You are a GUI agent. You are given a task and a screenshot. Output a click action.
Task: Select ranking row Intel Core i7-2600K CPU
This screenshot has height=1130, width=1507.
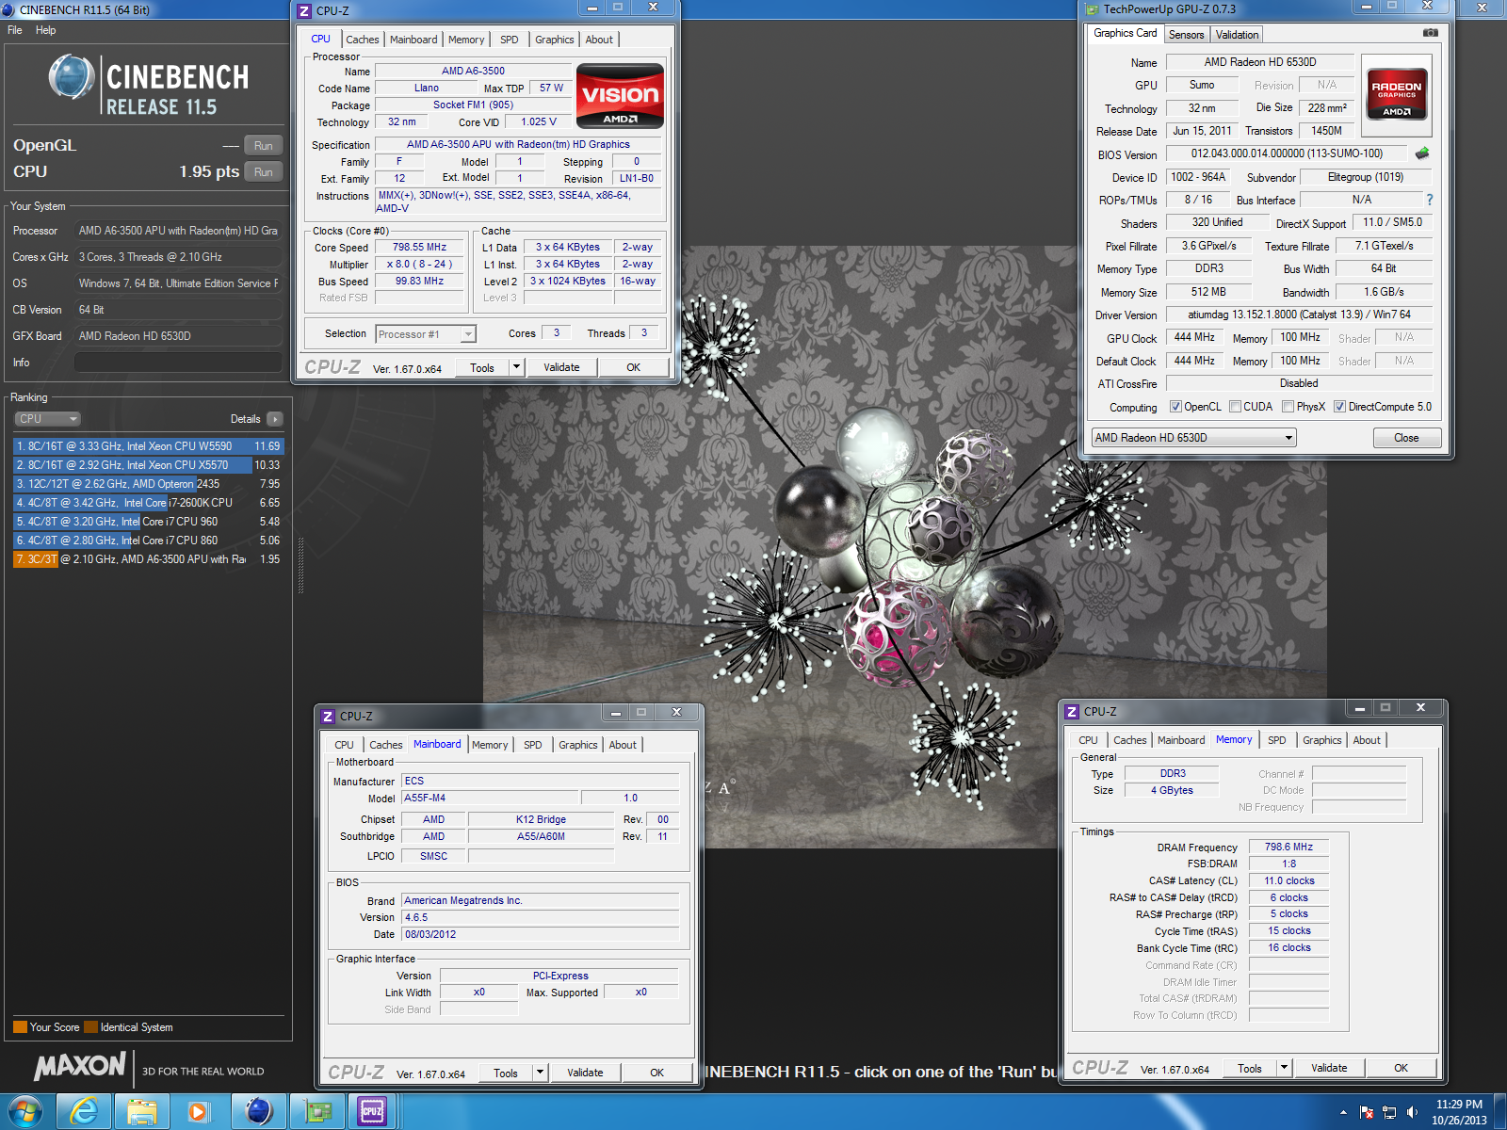click(x=148, y=503)
